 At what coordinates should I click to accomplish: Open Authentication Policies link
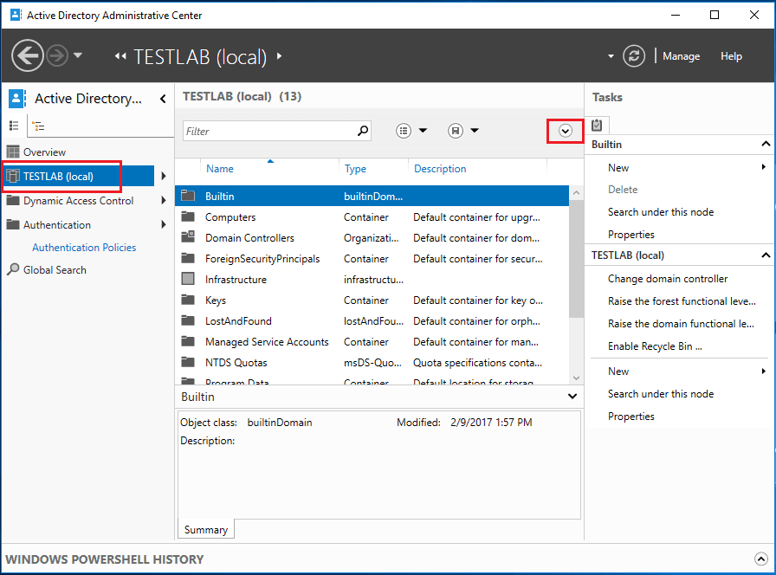[84, 248]
